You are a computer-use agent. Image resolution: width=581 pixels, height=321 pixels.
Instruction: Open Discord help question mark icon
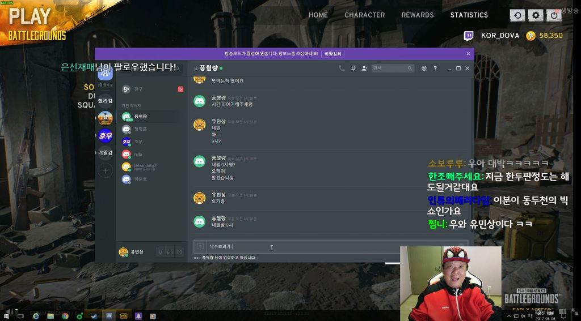pos(435,69)
